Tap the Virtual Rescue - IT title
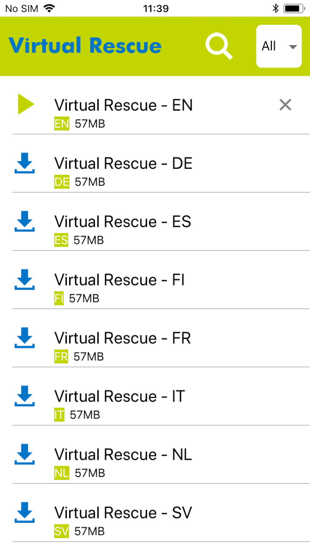The height and width of the screenshot is (551, 310). click(x=120, y=396)
